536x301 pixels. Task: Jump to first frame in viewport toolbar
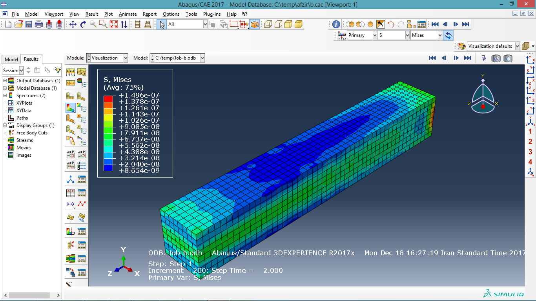(x=432, y=58)
